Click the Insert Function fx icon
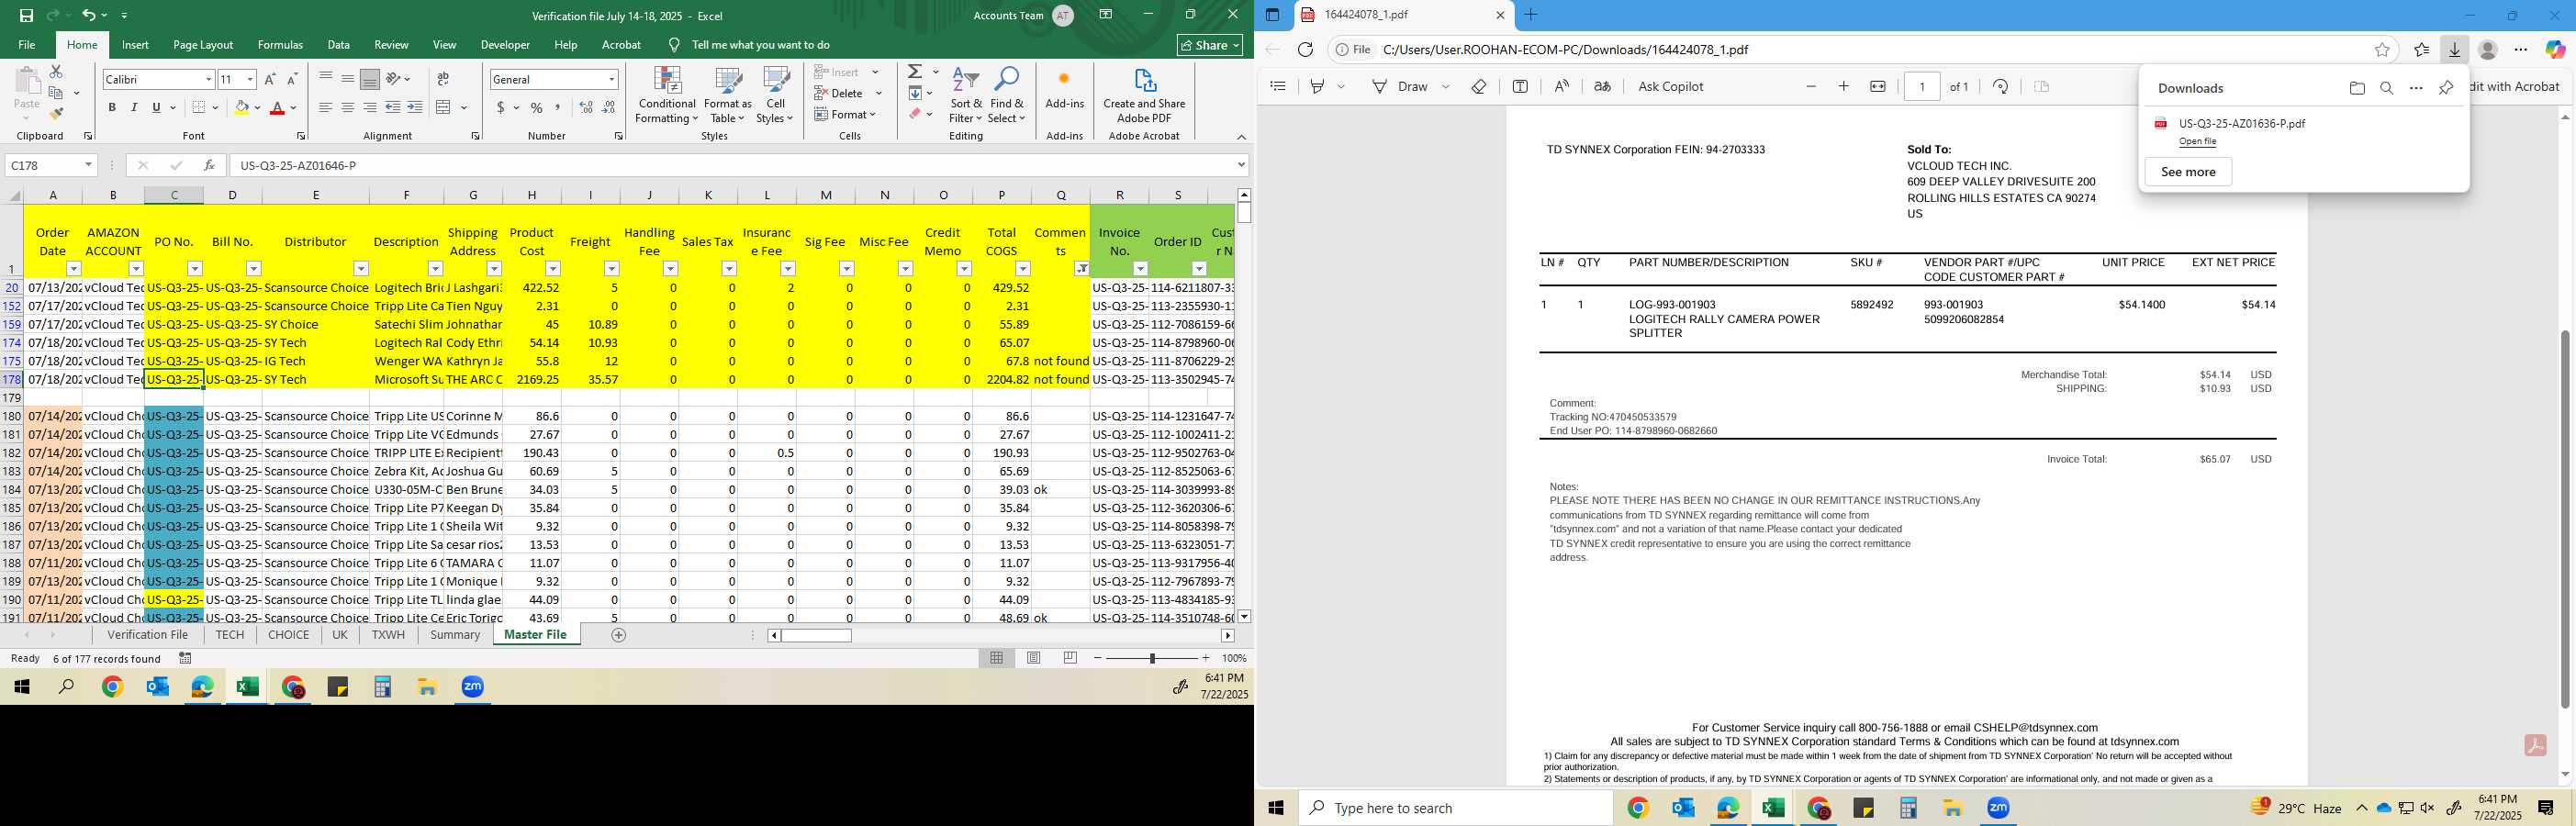The height and width of the screenshot is (826, 2576). (x=209, y=165)
